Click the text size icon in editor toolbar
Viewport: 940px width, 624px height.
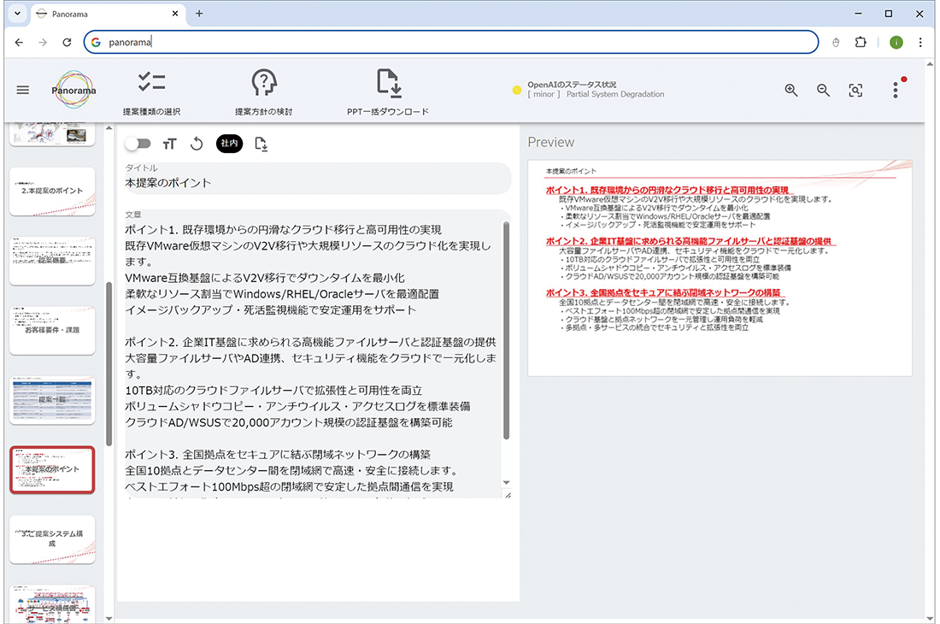coord(169,144)
